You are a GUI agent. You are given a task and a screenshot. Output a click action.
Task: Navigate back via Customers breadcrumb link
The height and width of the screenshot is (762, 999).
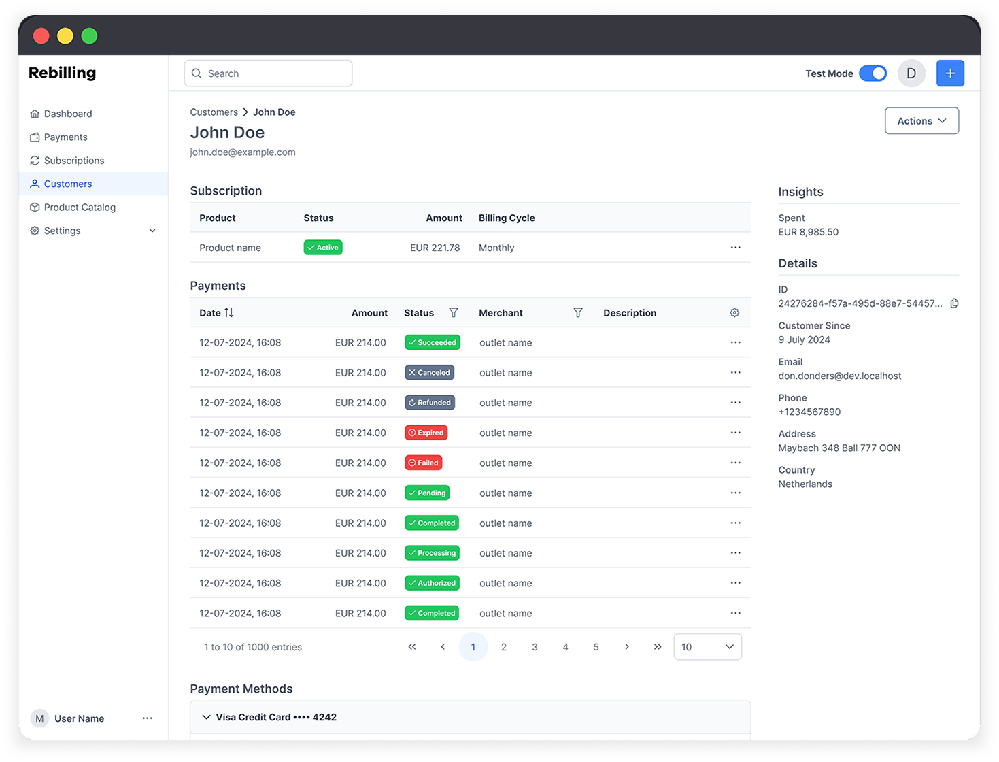214,112
